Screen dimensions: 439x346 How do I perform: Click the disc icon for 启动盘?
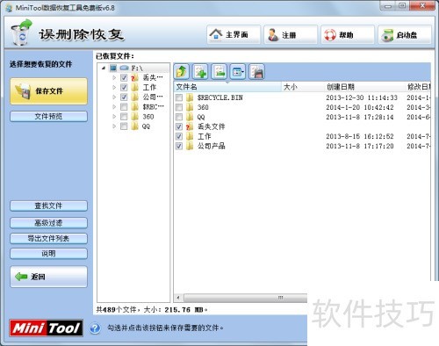coord(387,35)
